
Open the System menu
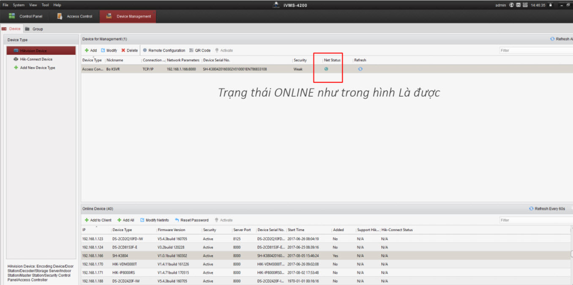click(19, 5)
